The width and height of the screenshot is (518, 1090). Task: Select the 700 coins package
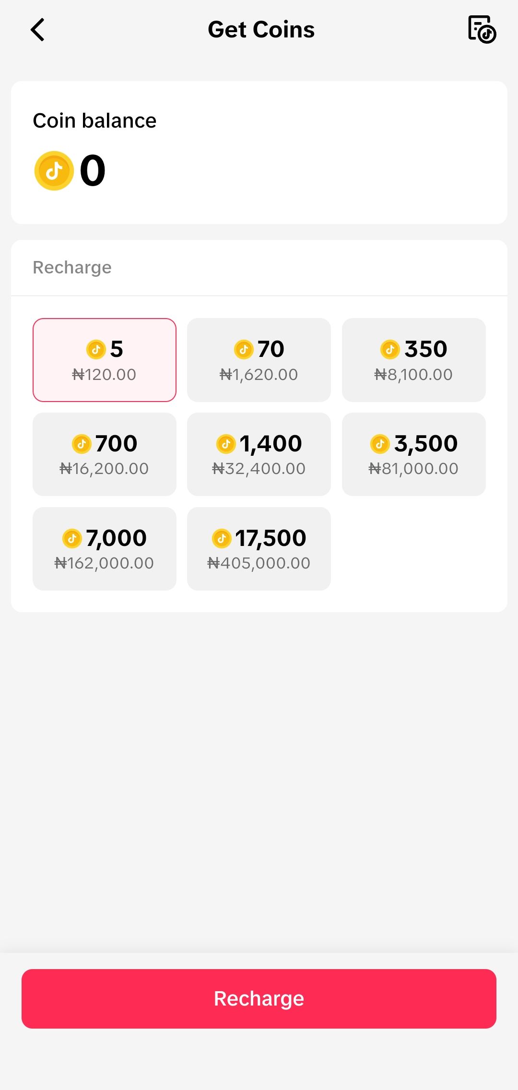click(105, 454)
